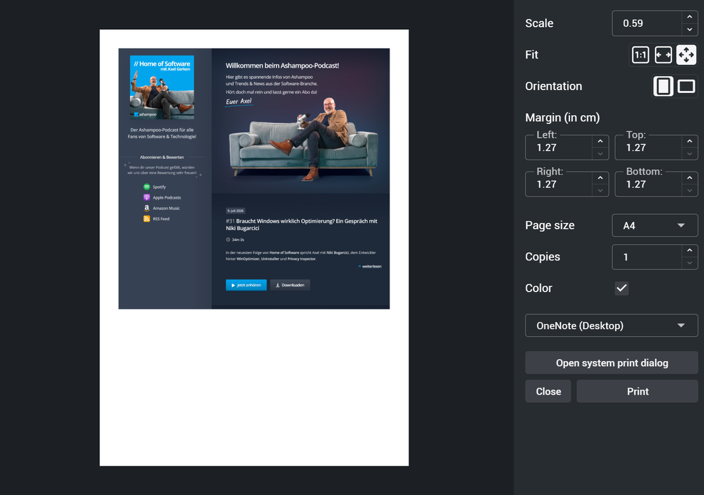Image resolution: width=704 pixels, height=495 pixels.
Task: Click Willkommen beim Ashampoo-Podcast heading
Action: click(x=282, y=65)
